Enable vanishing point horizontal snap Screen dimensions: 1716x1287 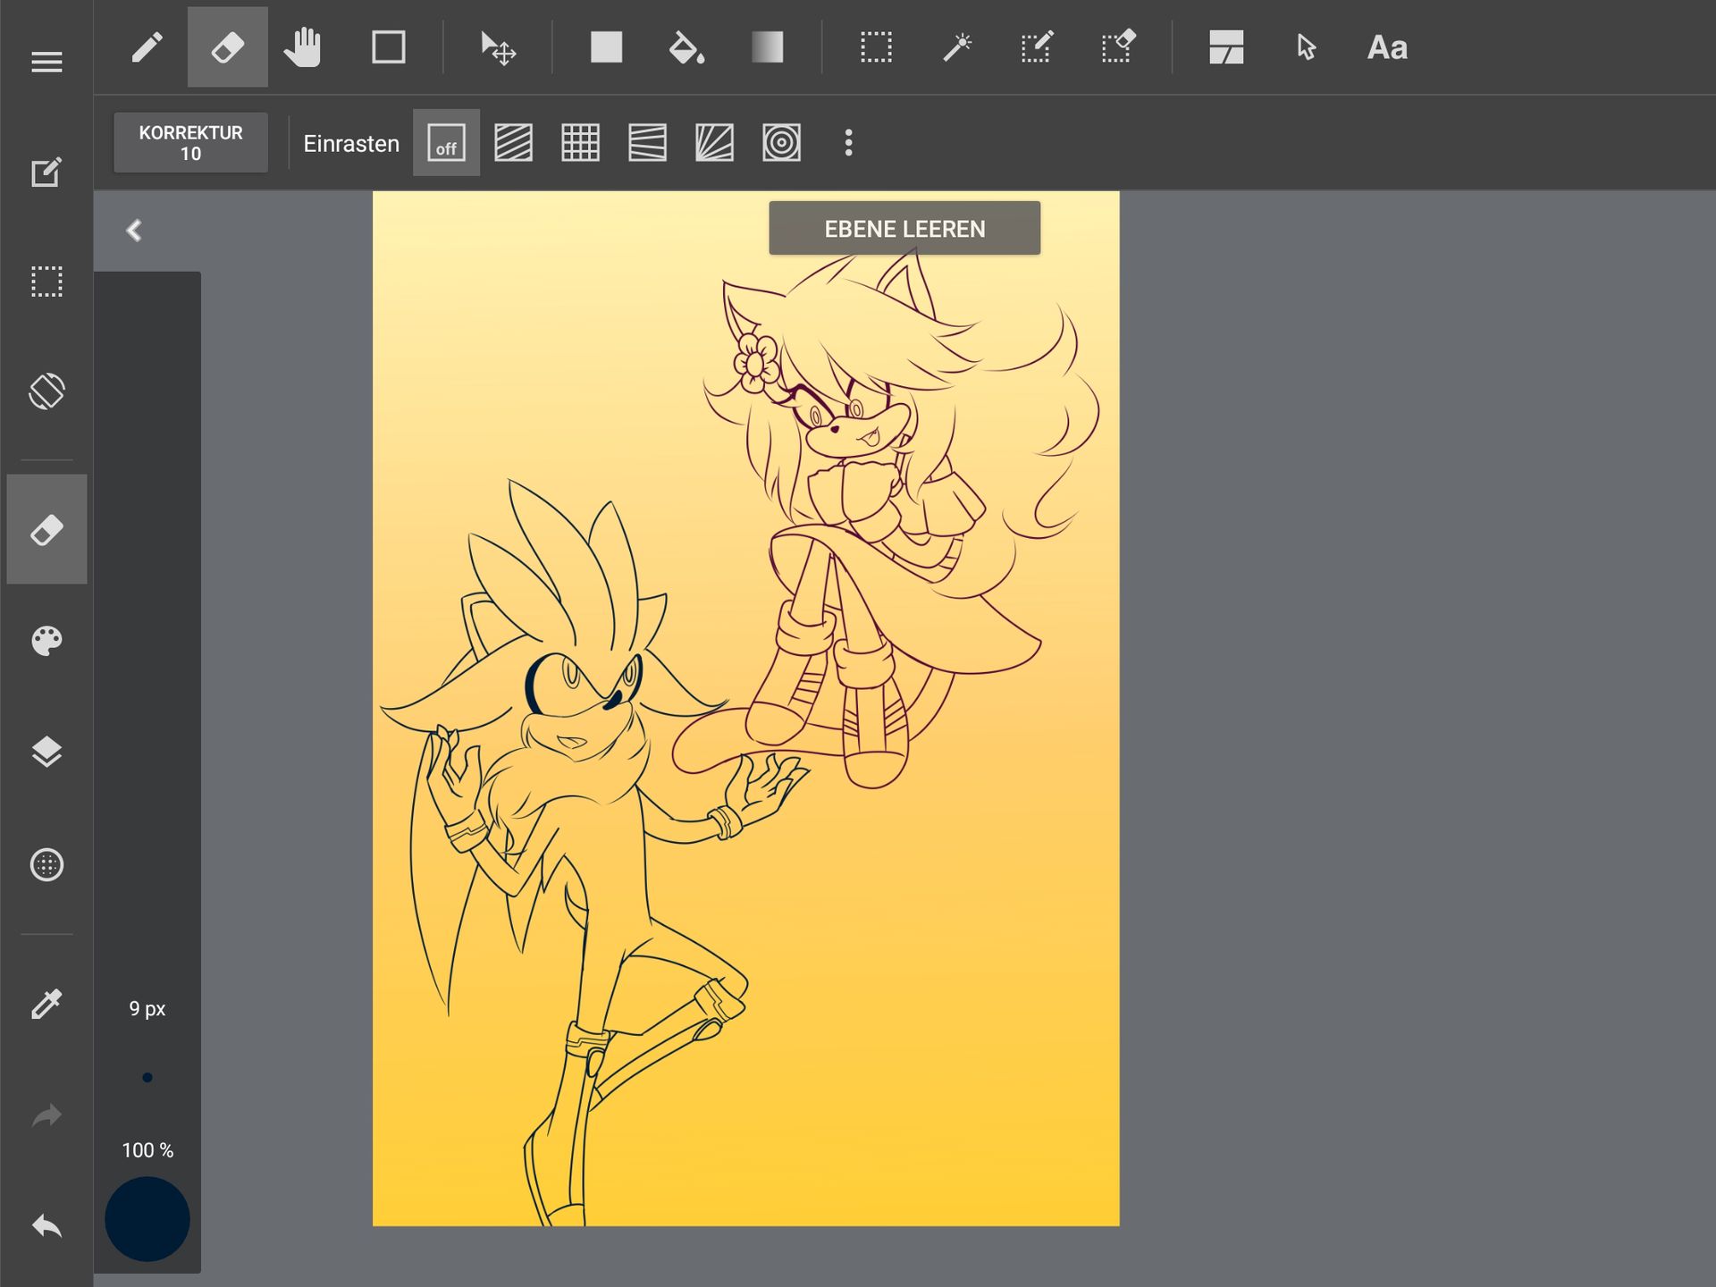click(x=647, y=143)
